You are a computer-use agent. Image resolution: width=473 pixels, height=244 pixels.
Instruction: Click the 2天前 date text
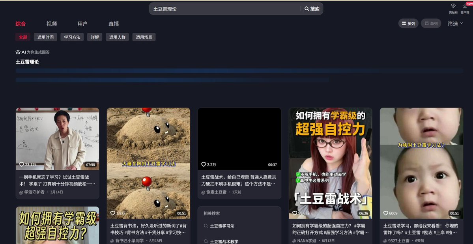point(237,192)
